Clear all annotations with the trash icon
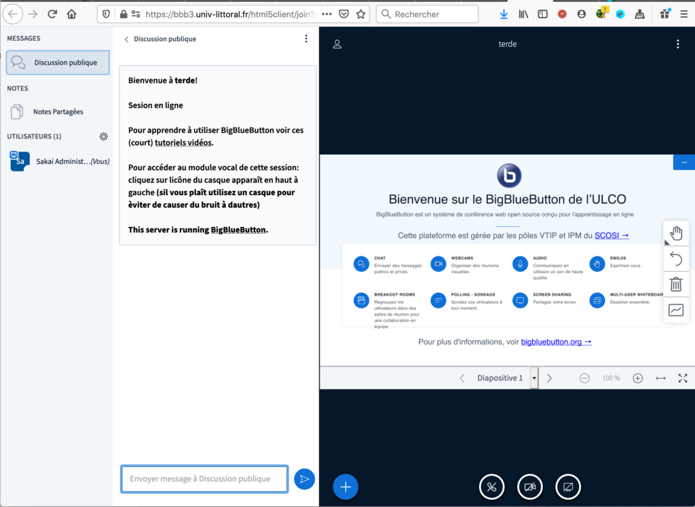The image size is (695, 507). pyautogui.click(x=676, y=284)
